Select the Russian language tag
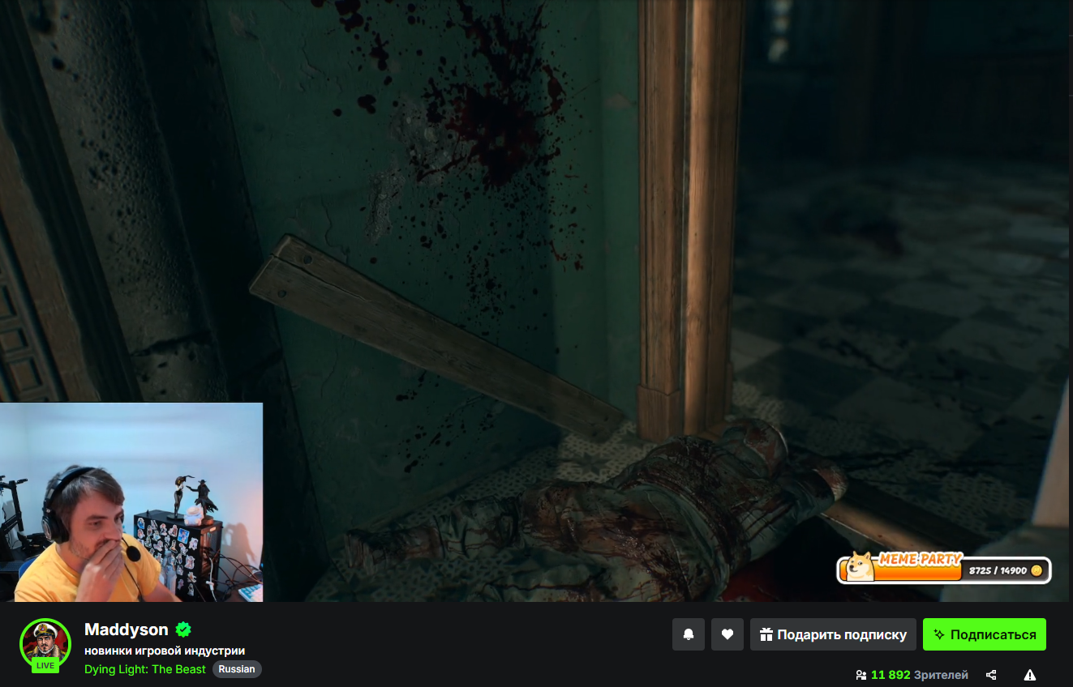1073x687 pixels. pyautogui.click(x=237, y=669)
